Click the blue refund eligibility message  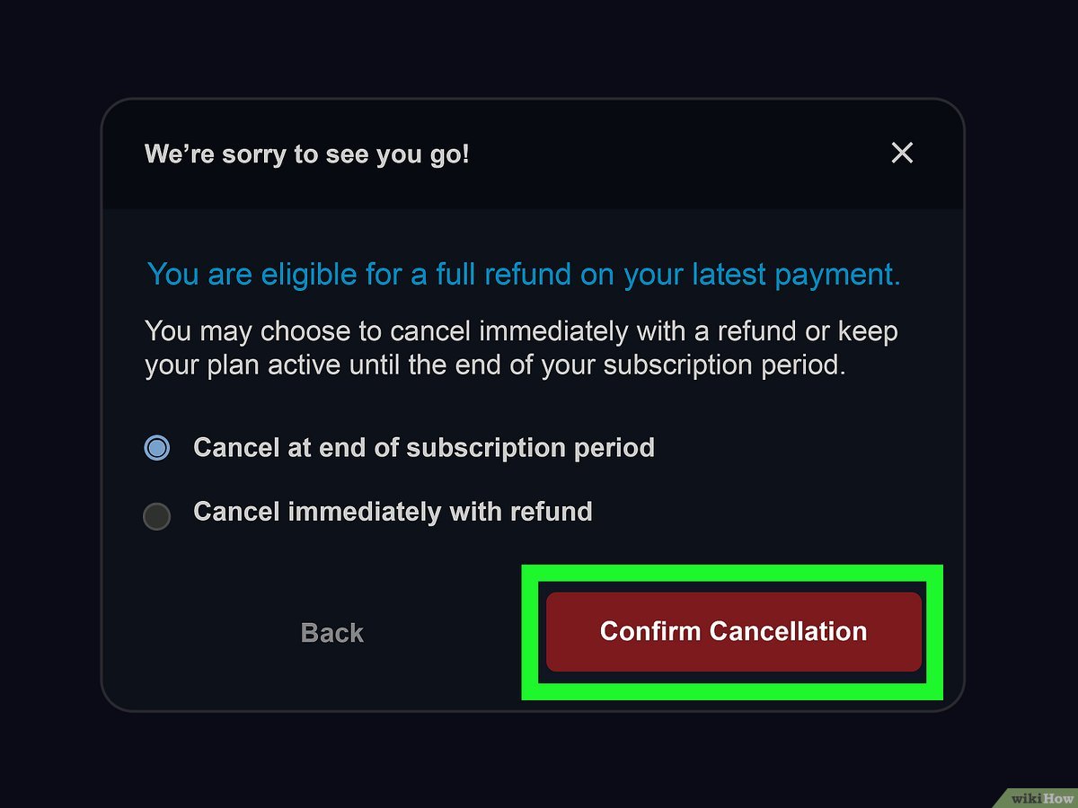(x=523, y=274)
